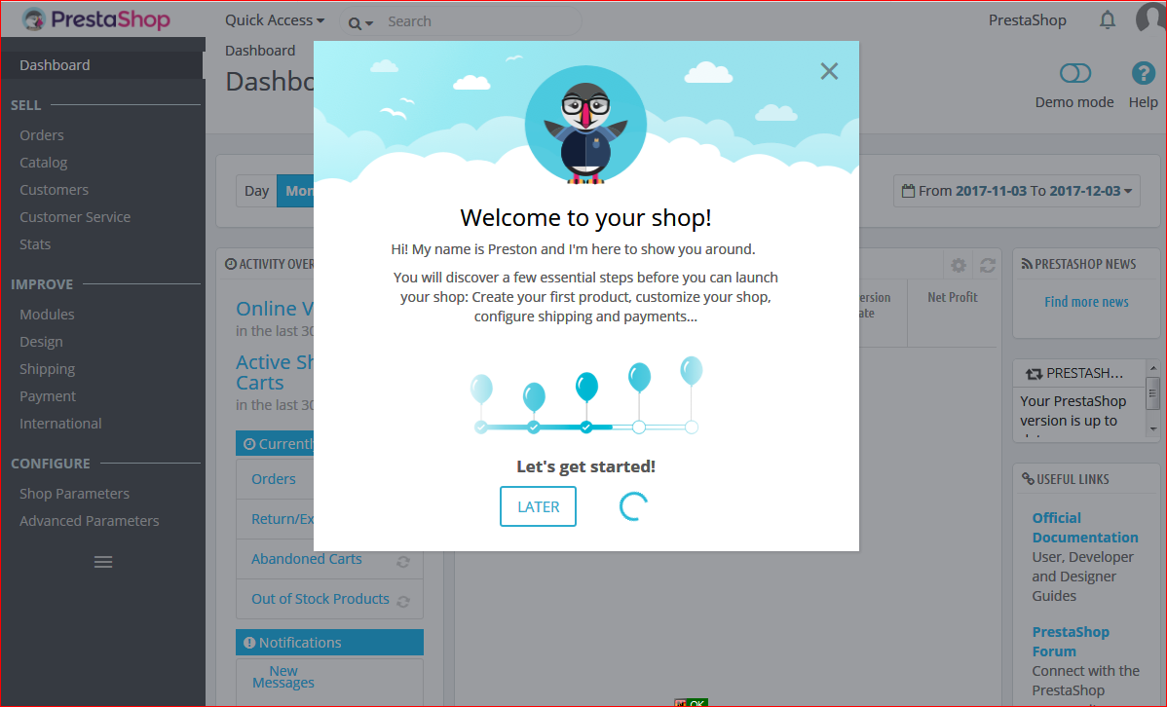The image size is (1167, 707).
Task: Open Payment in the sidebar
Action: pos(48,396)
